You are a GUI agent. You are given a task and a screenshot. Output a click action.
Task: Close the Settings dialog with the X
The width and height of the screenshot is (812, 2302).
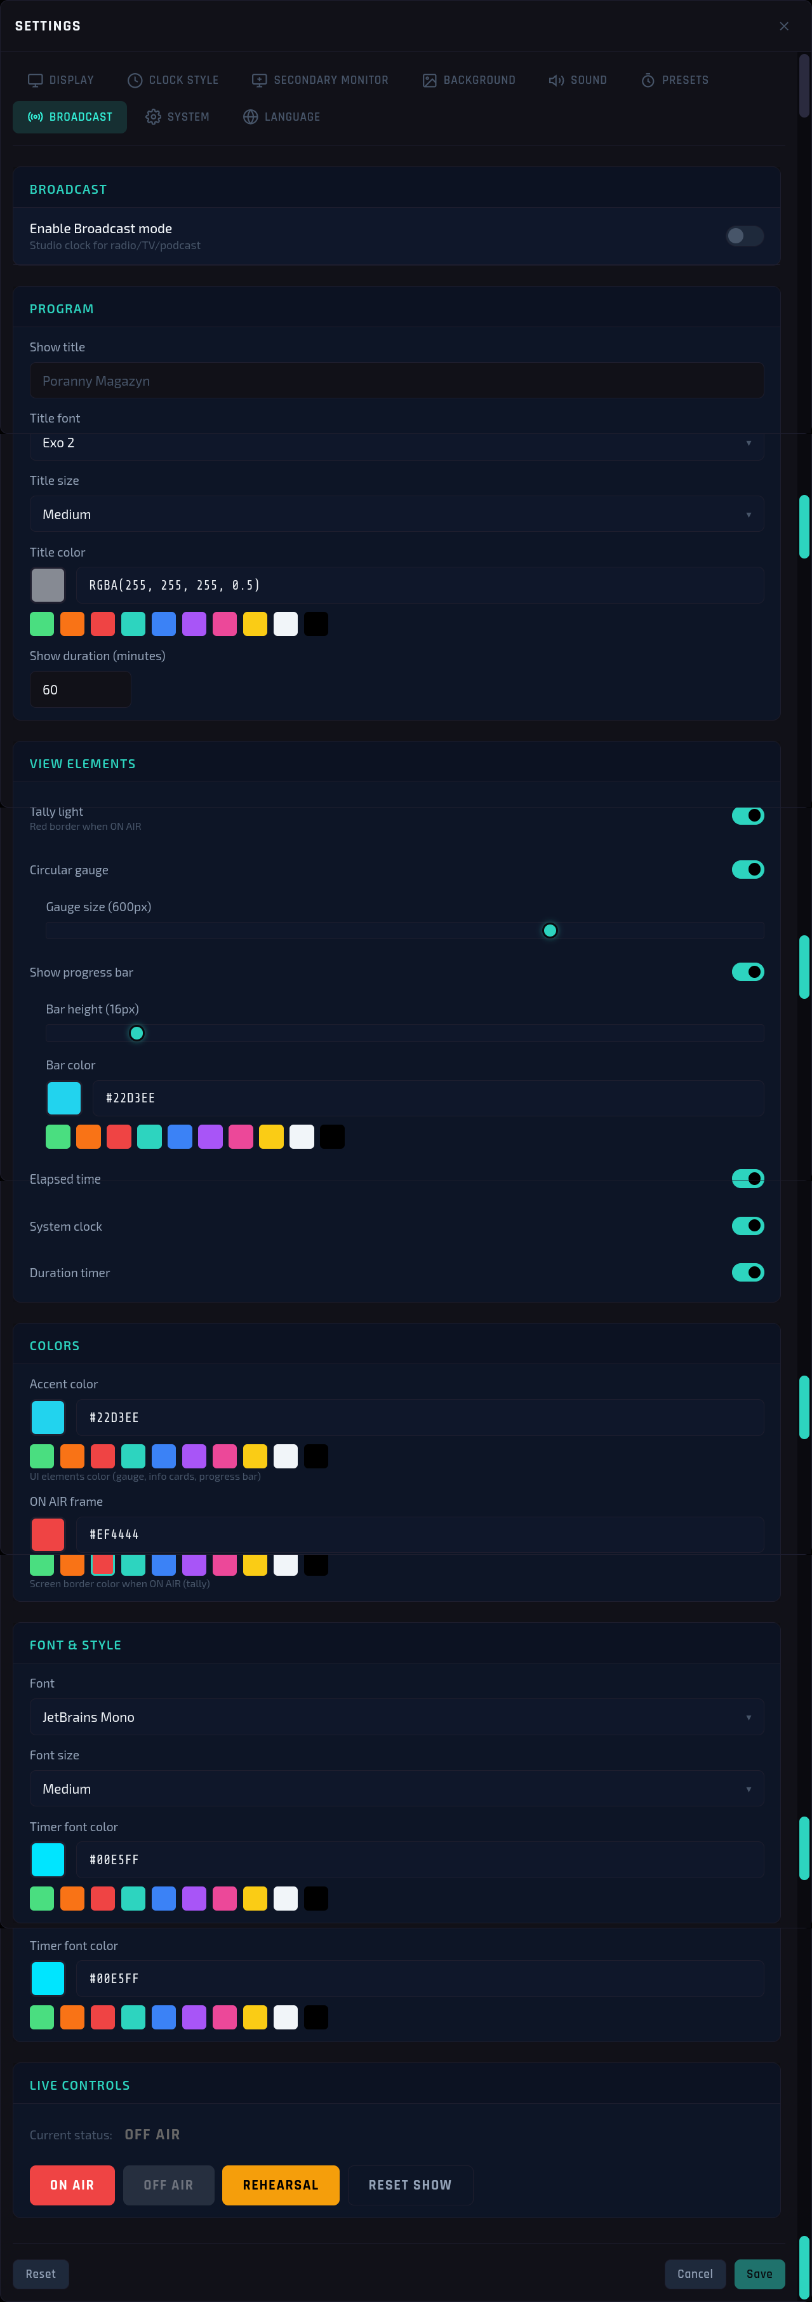784,26
